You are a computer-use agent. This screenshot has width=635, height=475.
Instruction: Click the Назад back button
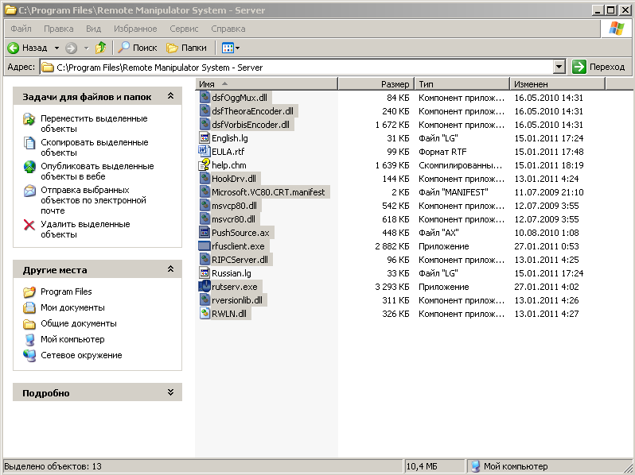[28, 48]
